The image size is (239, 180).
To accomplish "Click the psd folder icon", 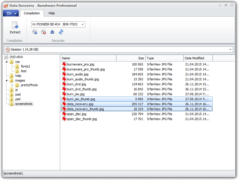I will (12, 99).
